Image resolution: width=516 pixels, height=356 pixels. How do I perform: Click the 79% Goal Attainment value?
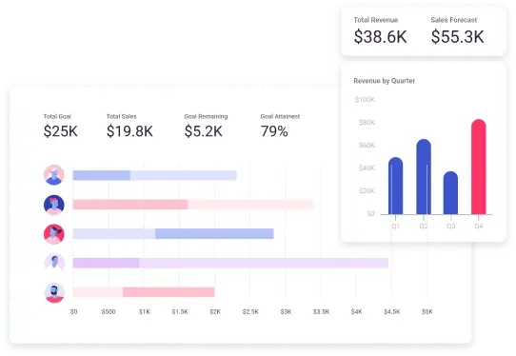[x=274, y=131]
